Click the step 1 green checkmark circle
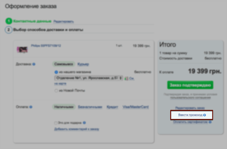 pyautogui.click(x=9, y=21)
